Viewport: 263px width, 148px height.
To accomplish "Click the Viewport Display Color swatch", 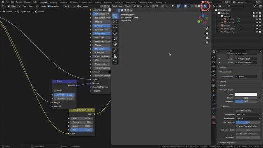I will tap(246, 94).
